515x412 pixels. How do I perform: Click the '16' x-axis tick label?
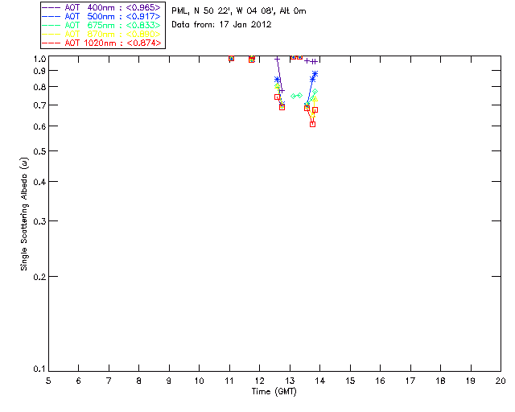tap(381, 381)
